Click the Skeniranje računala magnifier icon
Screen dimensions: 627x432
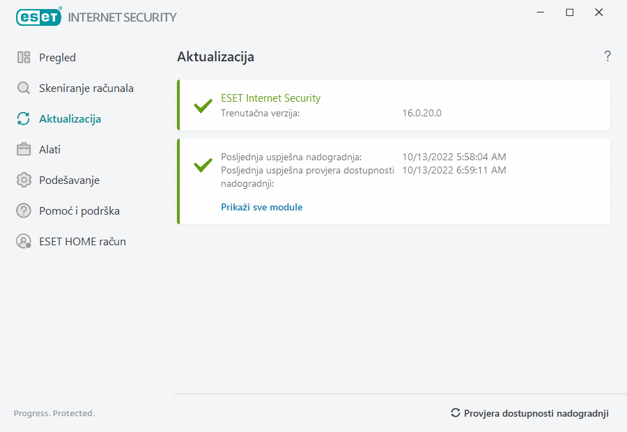pos(24,88)
